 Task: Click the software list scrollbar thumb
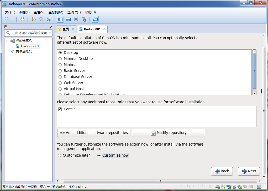click(x=254, y=71)
